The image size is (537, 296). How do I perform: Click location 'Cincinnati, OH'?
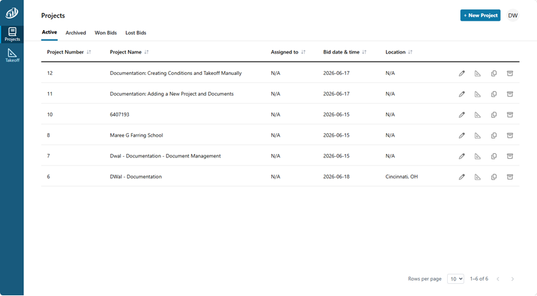pos(401,177)
